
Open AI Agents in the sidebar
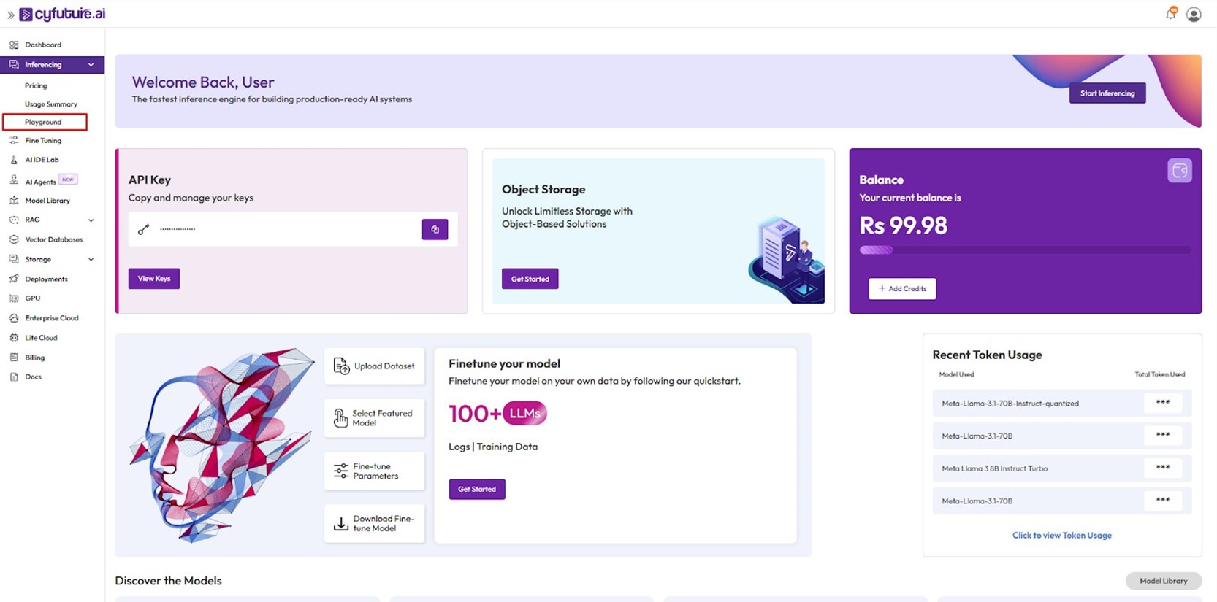click(41, 182)
